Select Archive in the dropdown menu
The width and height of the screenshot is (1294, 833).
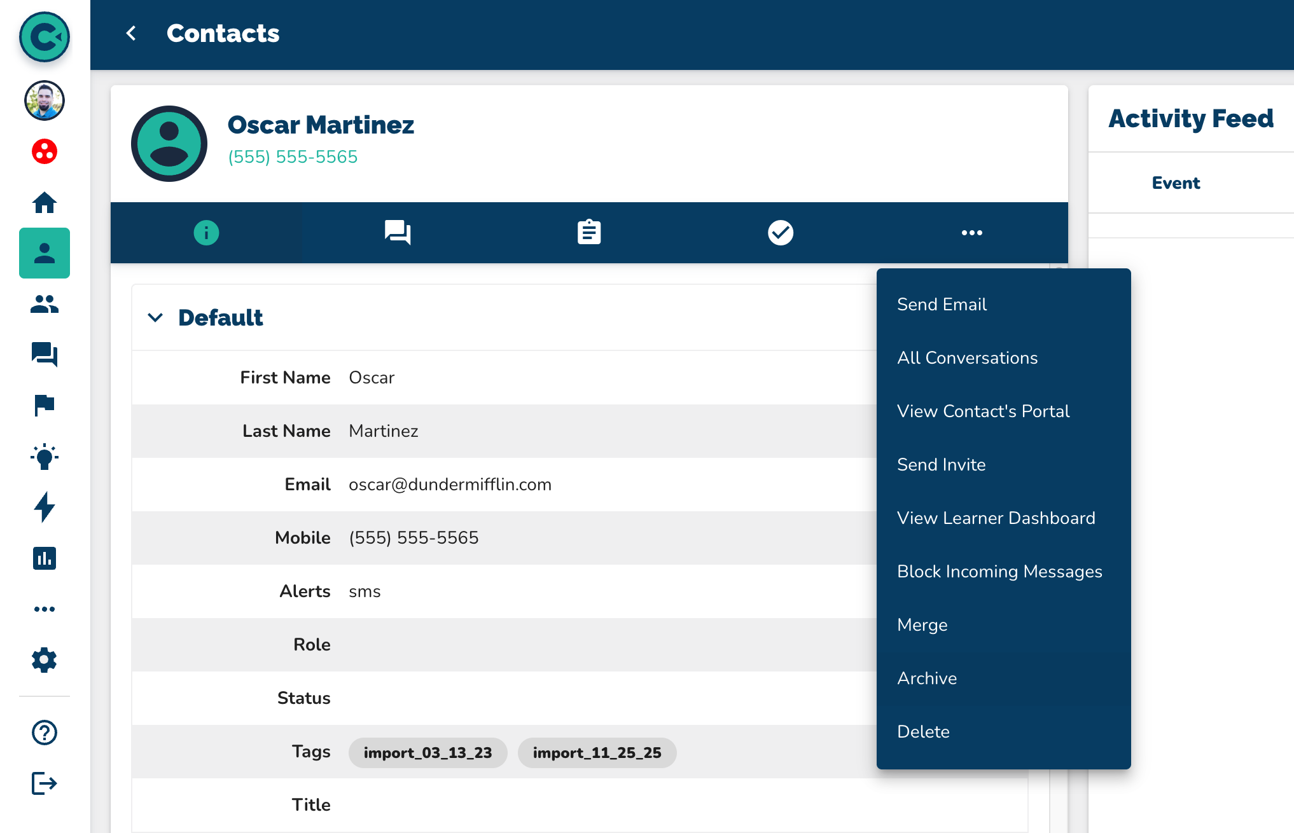coord(927,678)
